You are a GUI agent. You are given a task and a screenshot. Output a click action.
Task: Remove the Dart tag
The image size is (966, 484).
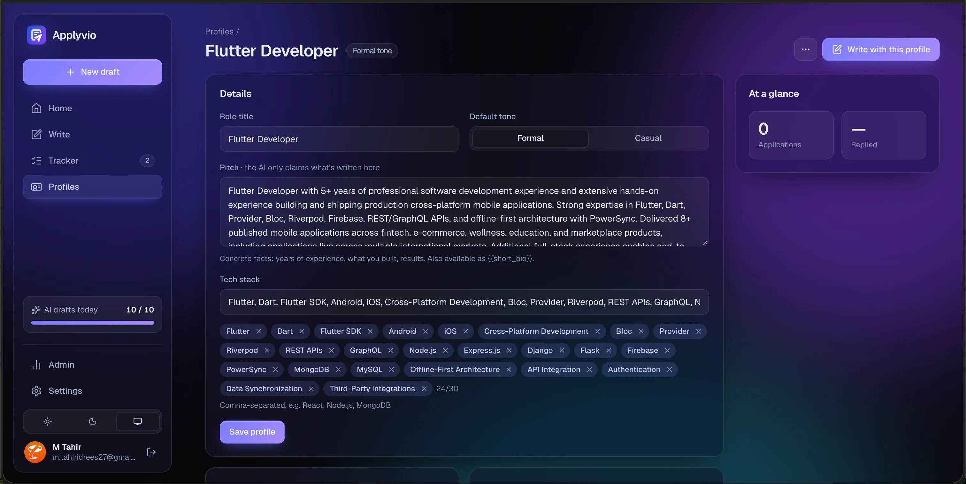click(302, 331)
